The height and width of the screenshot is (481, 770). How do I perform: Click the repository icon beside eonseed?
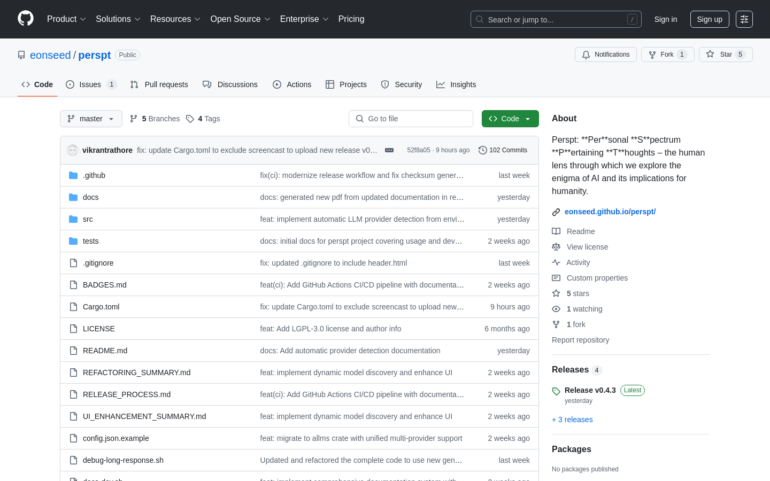[x=21, y=55]
